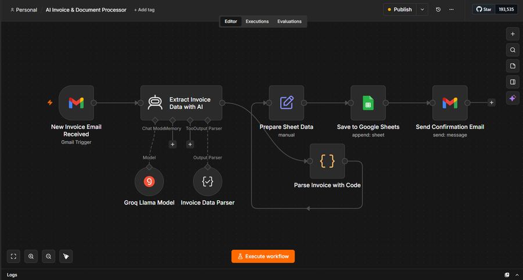Zoom the canvas to fit
The image size is (523, 280).
coord(13,256)
